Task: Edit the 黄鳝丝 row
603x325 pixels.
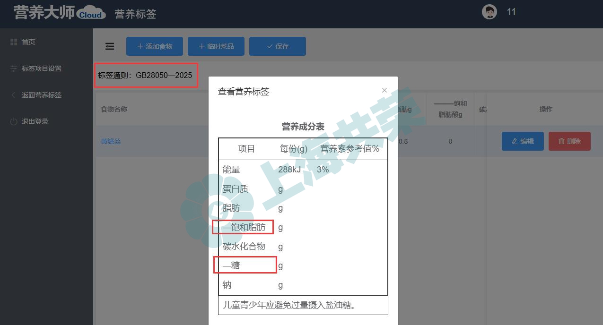Action: click(522, 141)
